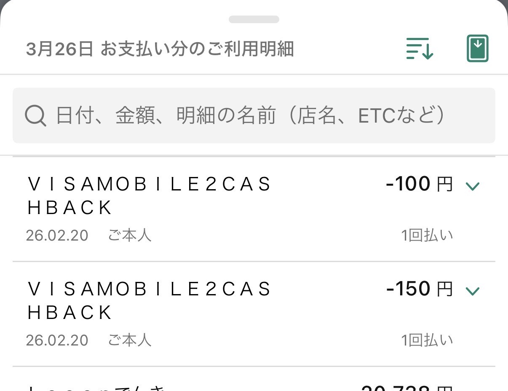Image resolution: width=508 pixels, height=391 pixels.
Task: Tap ご本人 label on first transaction
Action: [129, 236]
